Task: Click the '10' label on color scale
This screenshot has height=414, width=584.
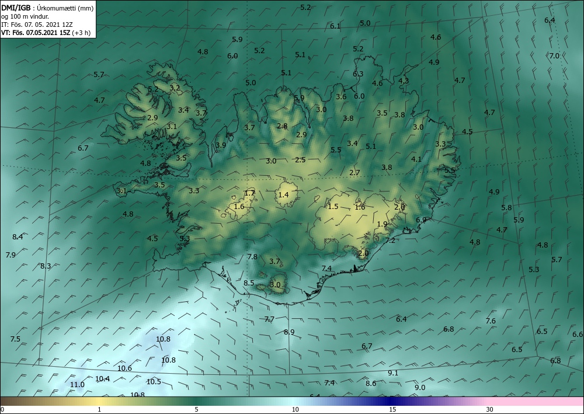Action: (295, 409)
